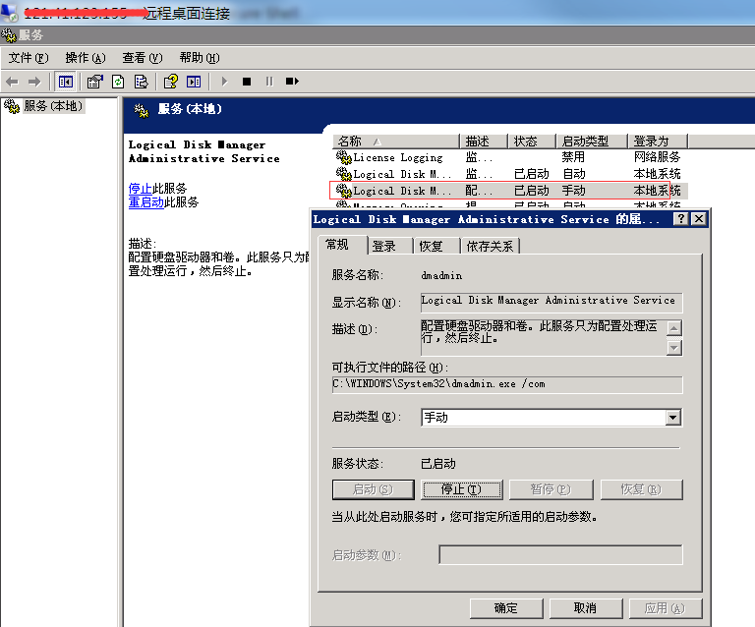Click the Show/Hide Console Tree toolbar icon

(66, 82)
